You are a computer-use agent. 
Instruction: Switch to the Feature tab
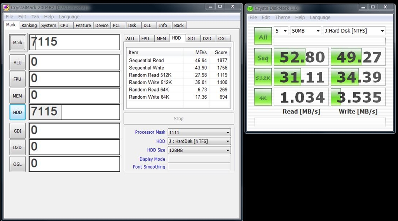click(83, 25)
